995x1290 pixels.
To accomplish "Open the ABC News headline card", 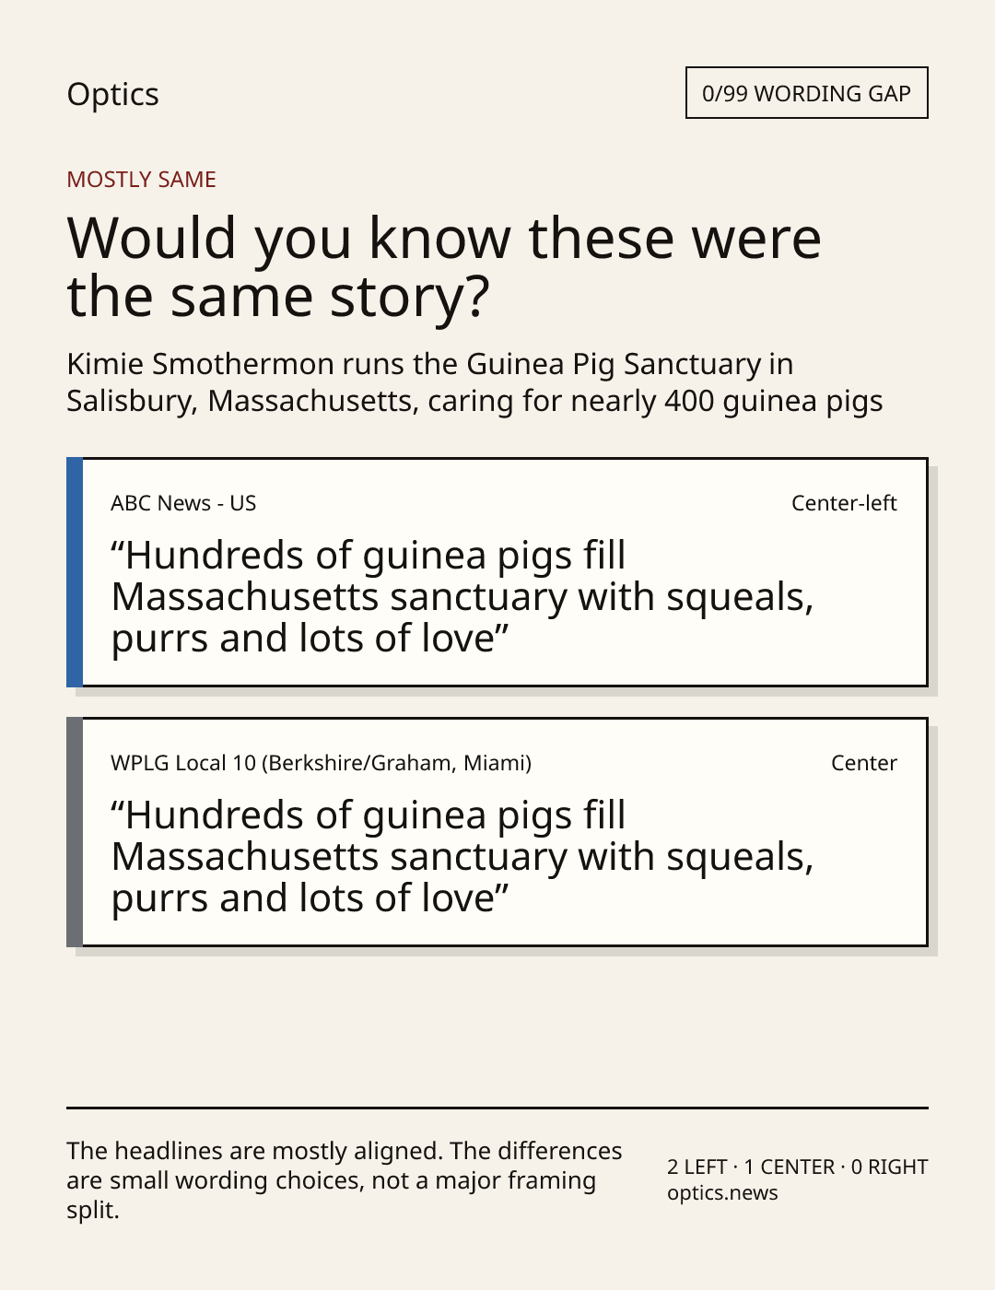I will pos(497,572).
